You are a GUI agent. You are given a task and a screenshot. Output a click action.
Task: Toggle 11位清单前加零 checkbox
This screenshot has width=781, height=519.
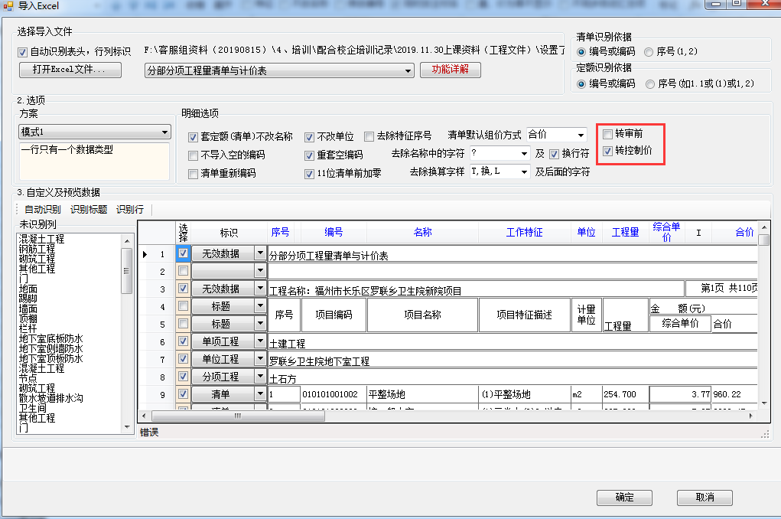[309, 174]
